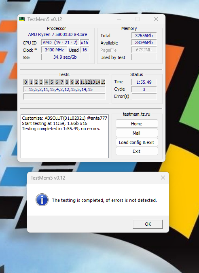Click the Mail button
Viewport: 199px width, 273px height.
tap(137, 133)
